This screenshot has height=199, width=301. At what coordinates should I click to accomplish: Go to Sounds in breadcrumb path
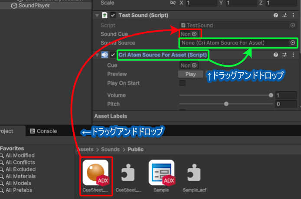[x=110, y=150]
